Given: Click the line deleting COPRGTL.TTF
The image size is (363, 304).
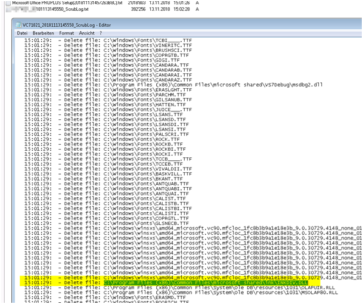Looking at the screenshot, I should (107, 218).
